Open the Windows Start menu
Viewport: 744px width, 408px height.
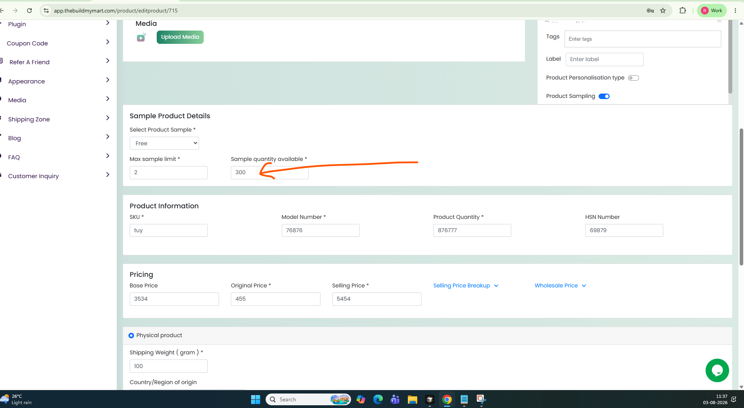[255, 399]
